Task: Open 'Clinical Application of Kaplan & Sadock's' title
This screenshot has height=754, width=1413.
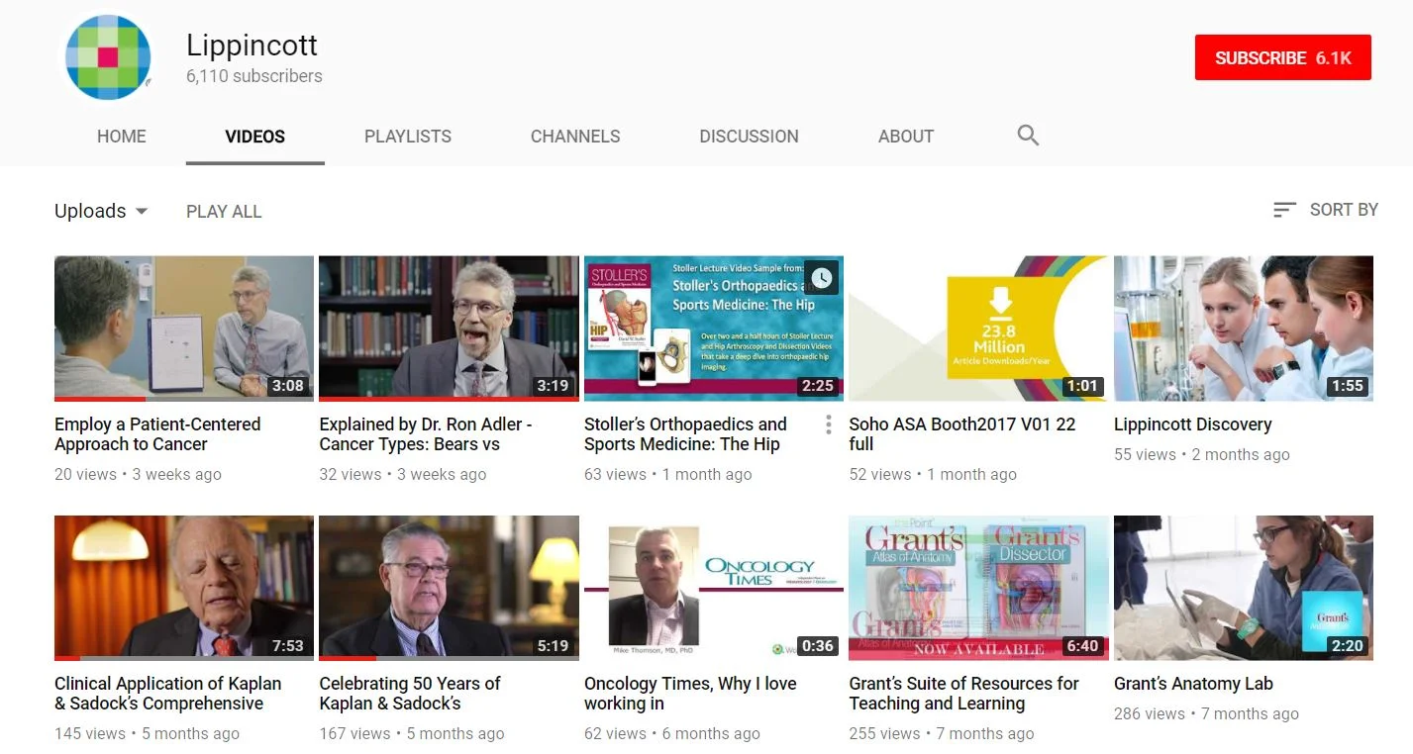Action: pos(168,694)
